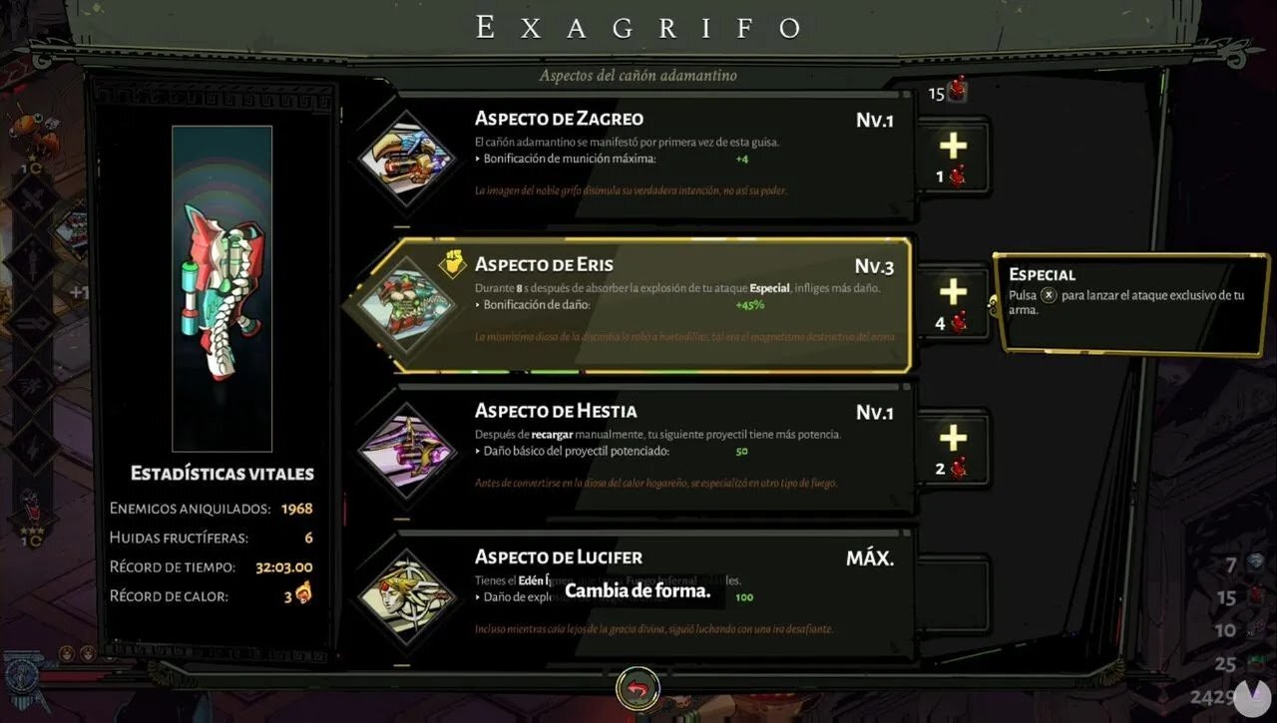
Task: Choose the Aspecto de Hestia row title
Action: coord(556,411)
